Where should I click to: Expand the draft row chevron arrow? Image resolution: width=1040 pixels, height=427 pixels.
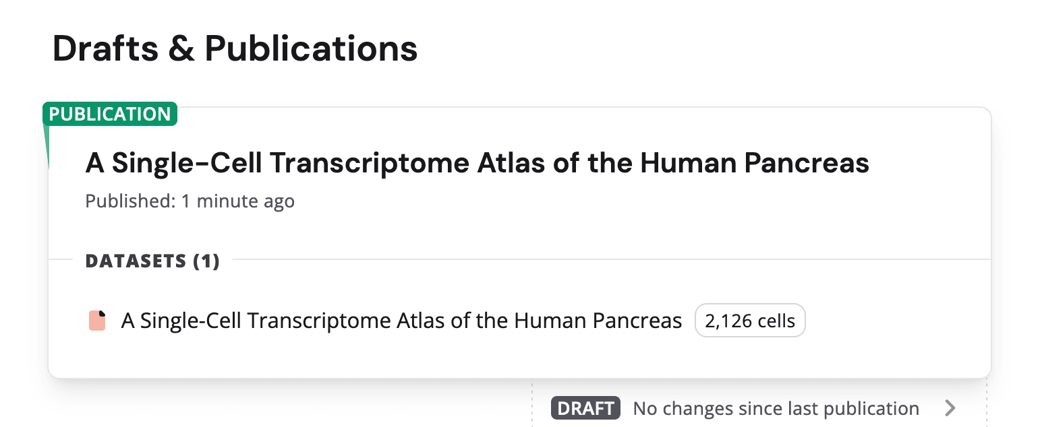(950, 408)
